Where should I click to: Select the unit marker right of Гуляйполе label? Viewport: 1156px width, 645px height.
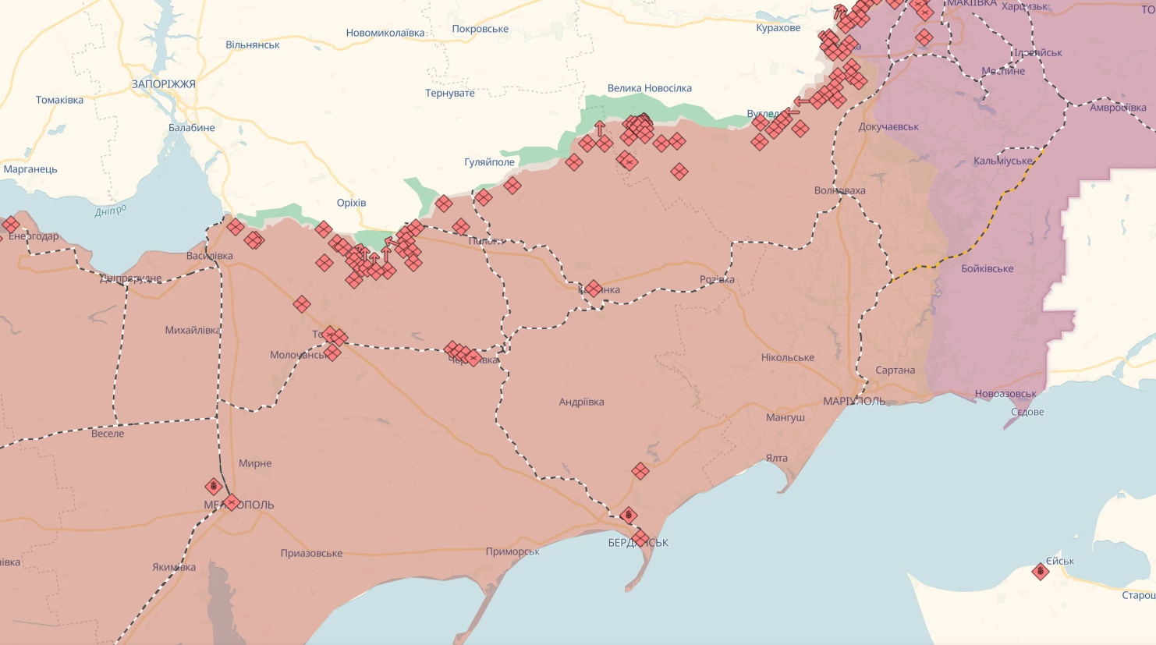512,185
